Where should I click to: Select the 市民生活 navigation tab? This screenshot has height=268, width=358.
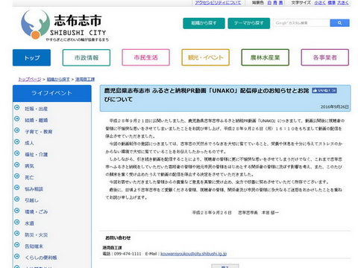tap(146, 57)
